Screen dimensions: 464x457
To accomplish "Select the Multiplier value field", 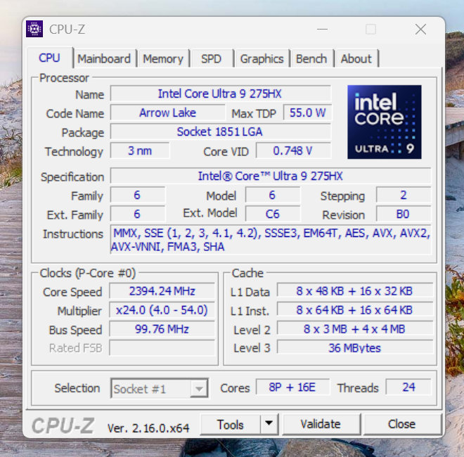I will pos(162,310).
